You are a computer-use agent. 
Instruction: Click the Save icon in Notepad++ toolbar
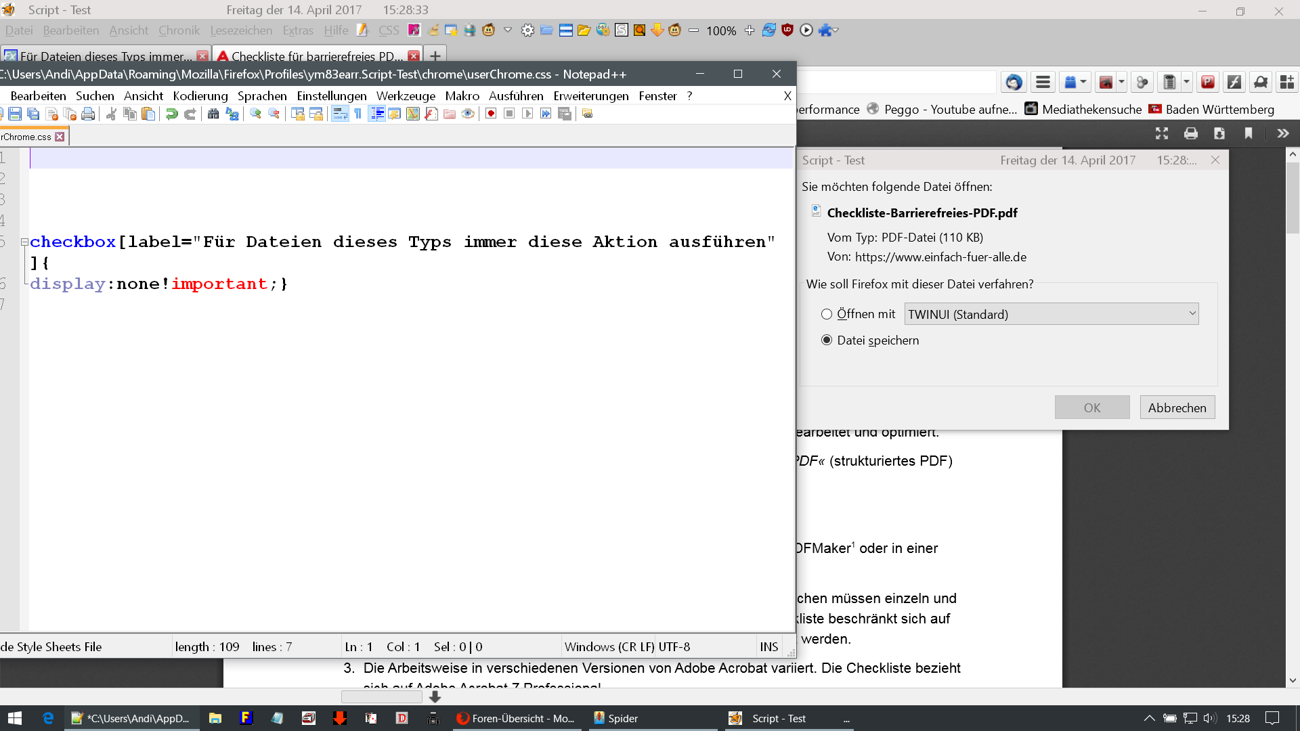[15, 114]
